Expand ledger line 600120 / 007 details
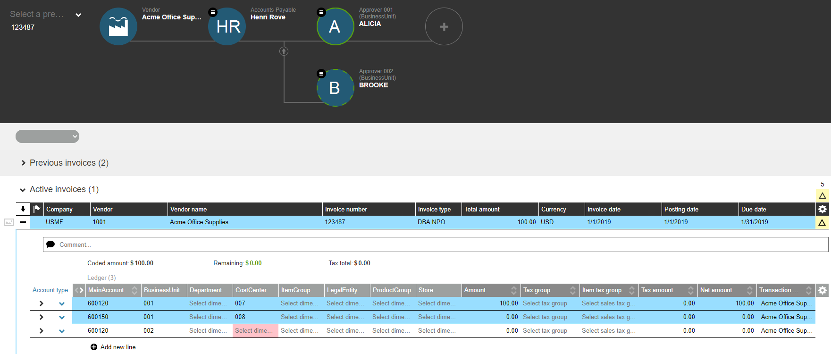831x354 pixels. 42,303
